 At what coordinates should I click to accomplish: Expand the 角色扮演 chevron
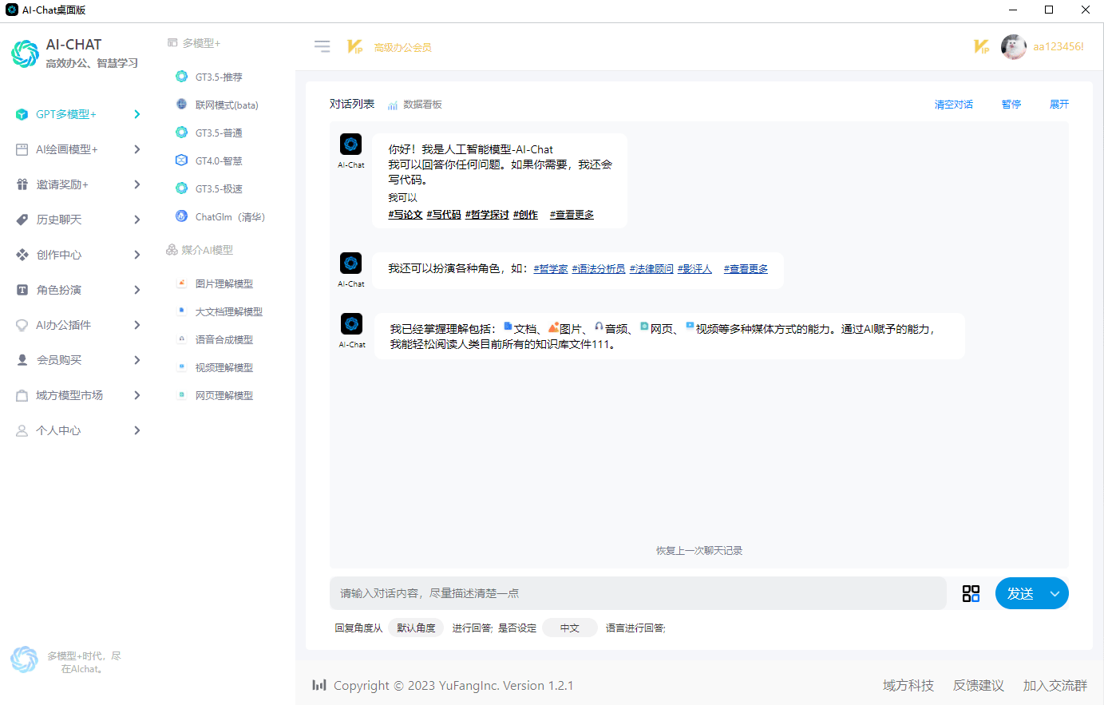tap(137, 290)
